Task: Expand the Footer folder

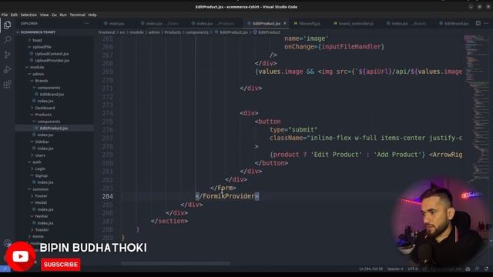Action: coord(41,196)
